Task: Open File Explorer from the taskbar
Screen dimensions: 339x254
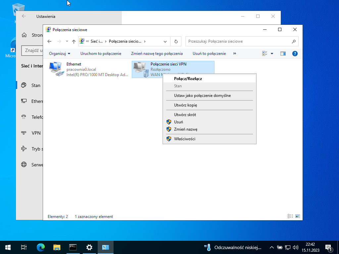Action: 57,247
